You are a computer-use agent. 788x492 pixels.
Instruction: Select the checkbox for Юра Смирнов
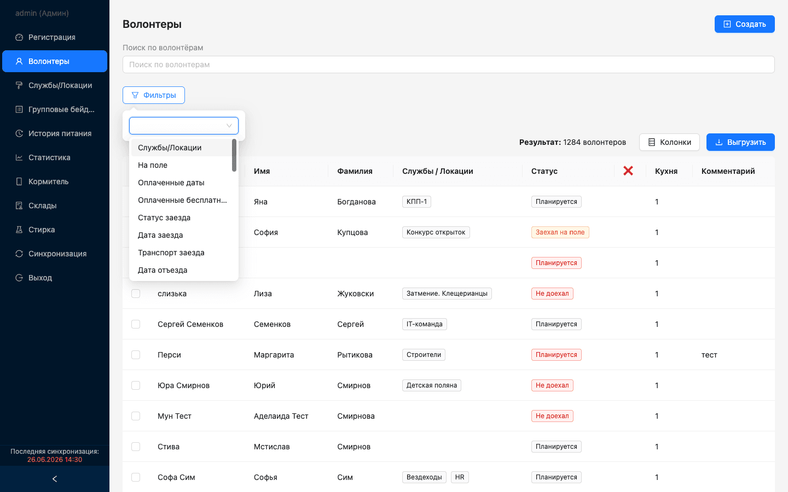point(136,385)
